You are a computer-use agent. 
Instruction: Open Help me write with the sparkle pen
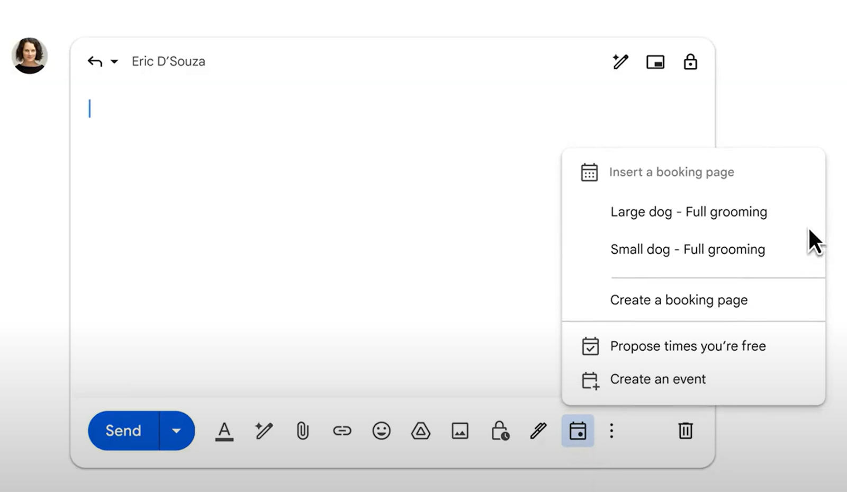tap(263, 431)
